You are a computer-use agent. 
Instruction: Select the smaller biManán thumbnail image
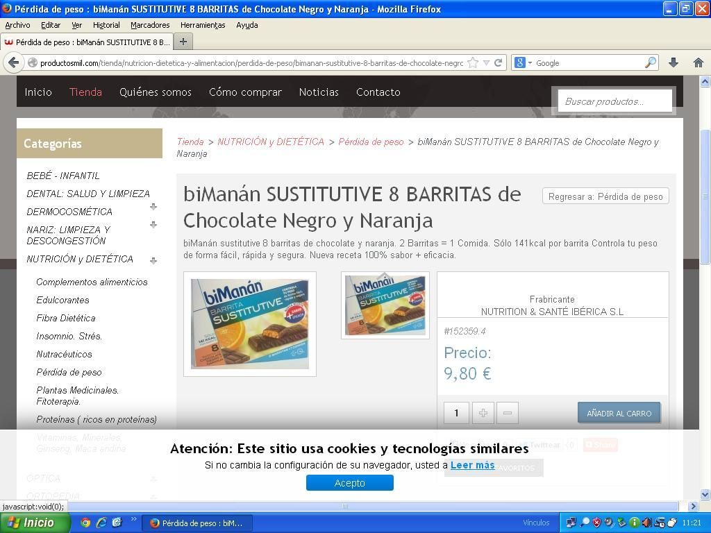(x=385, y=305)
